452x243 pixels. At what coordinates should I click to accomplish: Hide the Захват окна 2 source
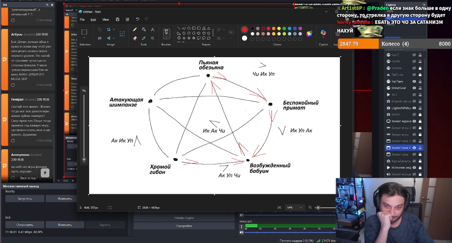click(414, 148)
